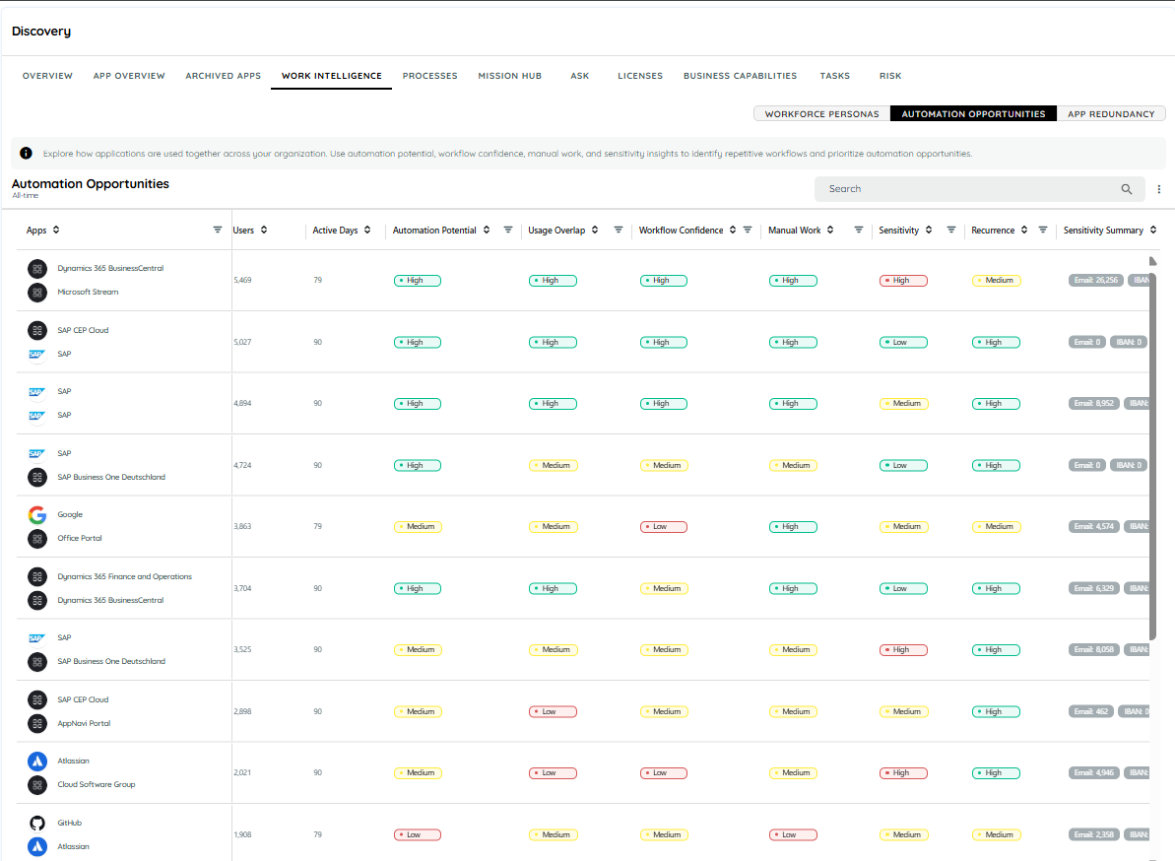
Task: Select the Dynamics 365 BusinessCentral app name in first row
Action: 110,268
